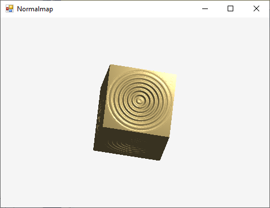Click the Normalmap application icon in title bar
The image size is (270, 208).
(10, 8)
